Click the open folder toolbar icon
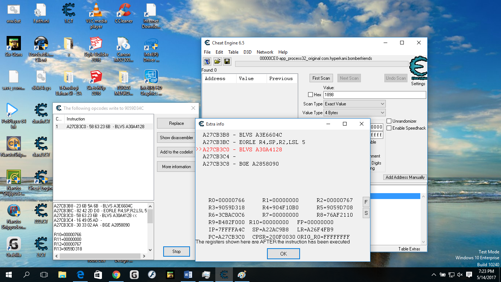The height and width of the screenshot is (282, 501). (x=217, y=61)
